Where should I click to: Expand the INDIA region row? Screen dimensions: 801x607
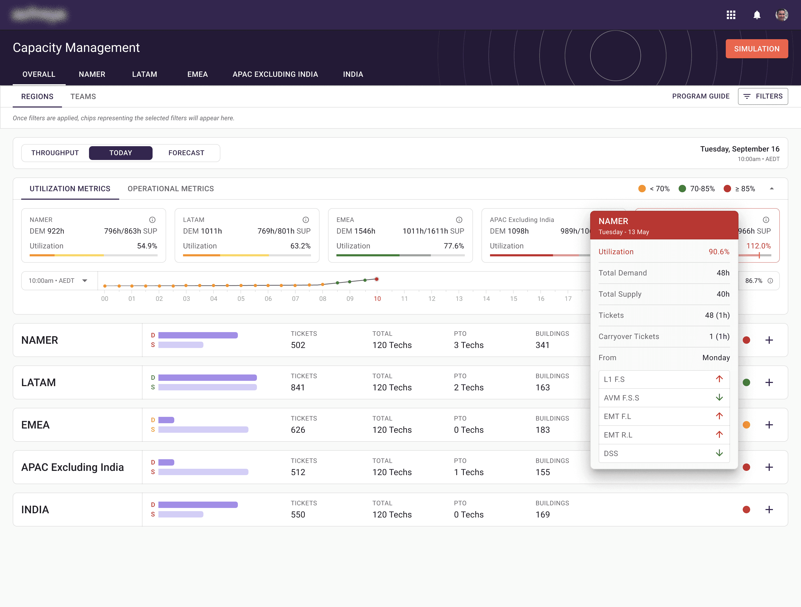pos(769,510)
